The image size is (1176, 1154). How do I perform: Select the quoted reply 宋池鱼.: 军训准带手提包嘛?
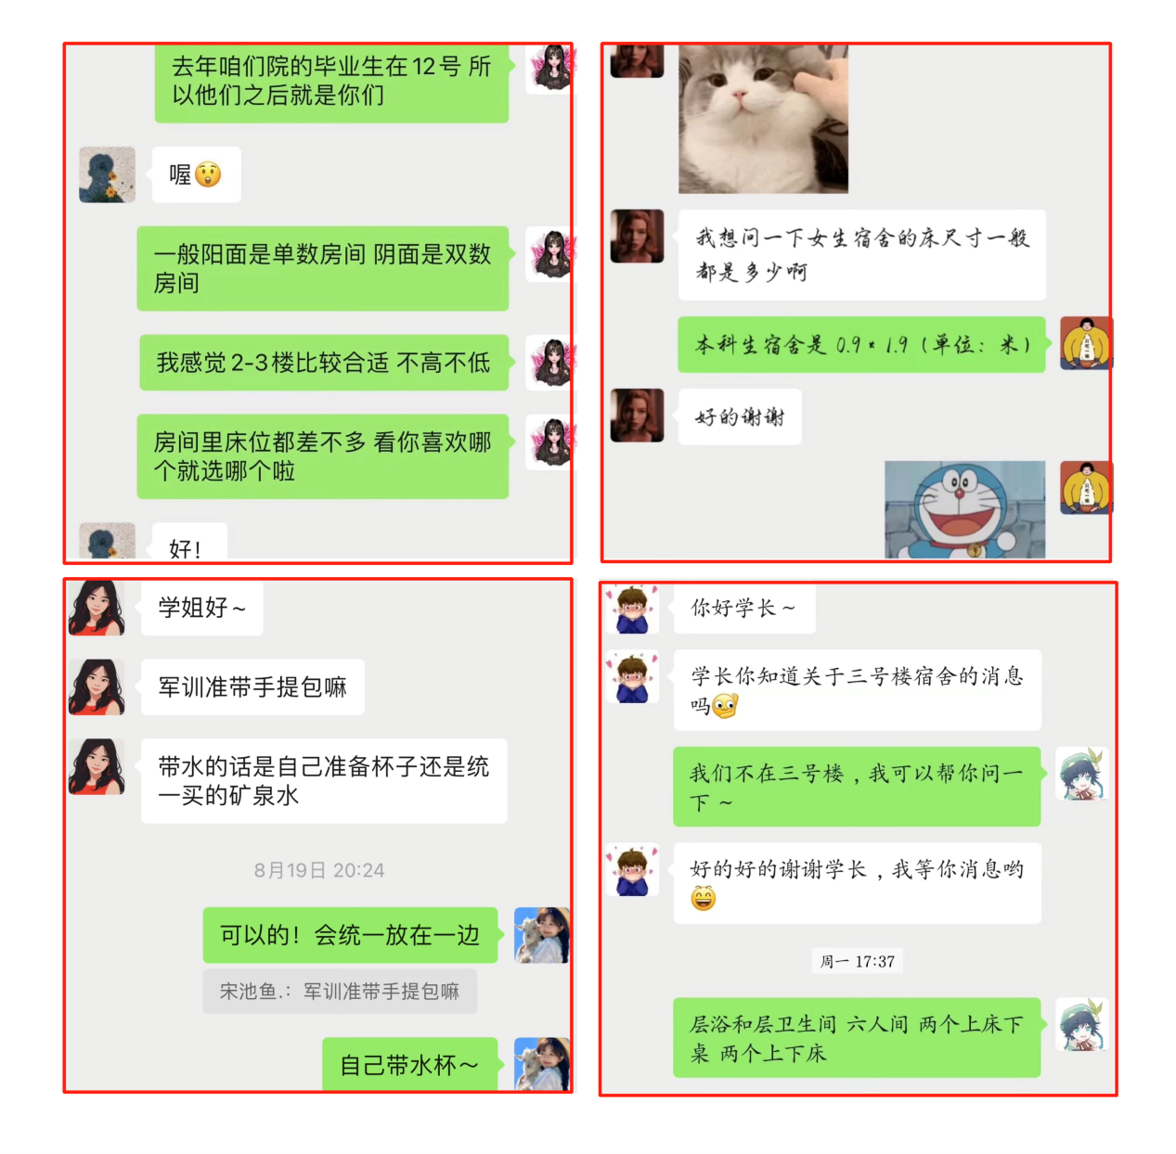[x=340, y=992]
